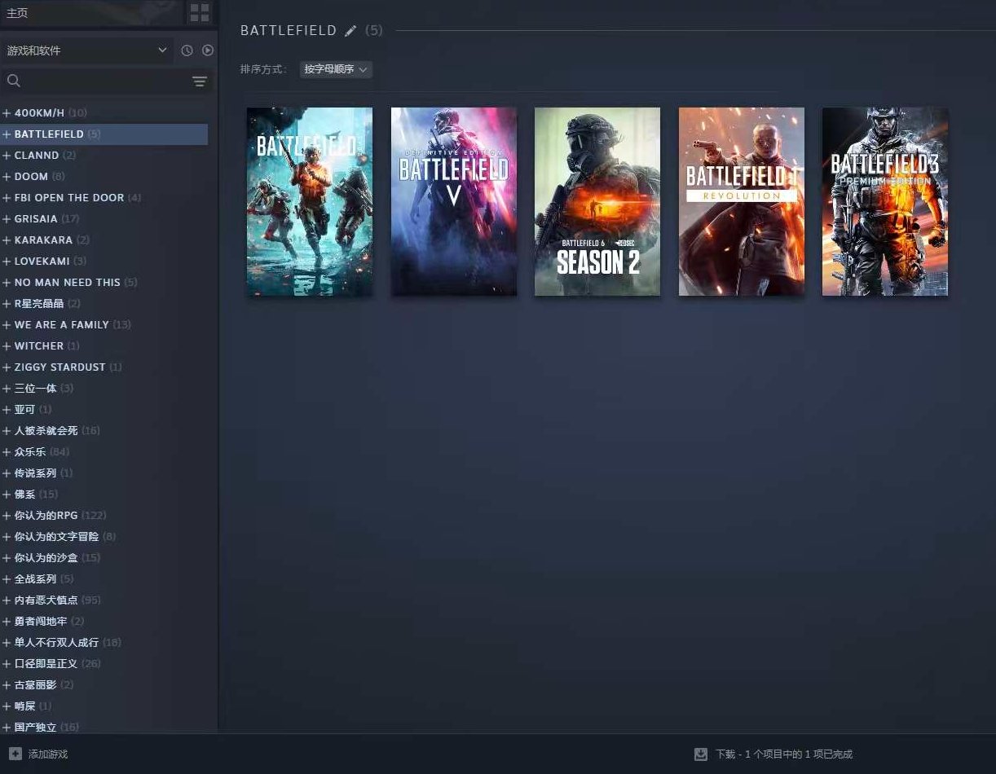Image resolution: width=996 pixels, height=774 pixels.
Task: Expand the LOVEKAMI collection
Action: 7,261
